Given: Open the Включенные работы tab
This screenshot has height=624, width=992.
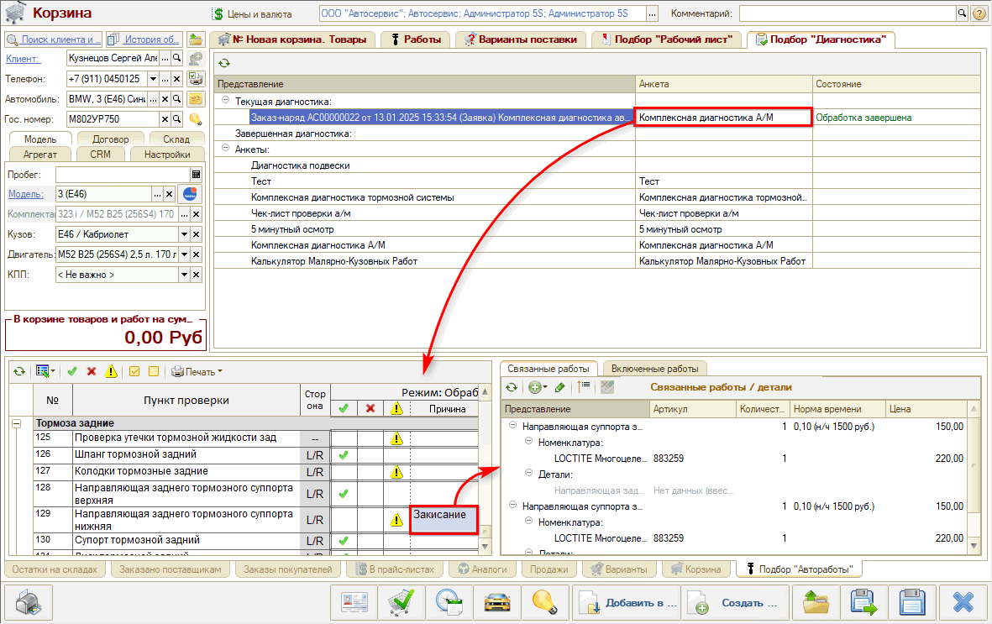Looking at the screenshot, I should (654, 369).
